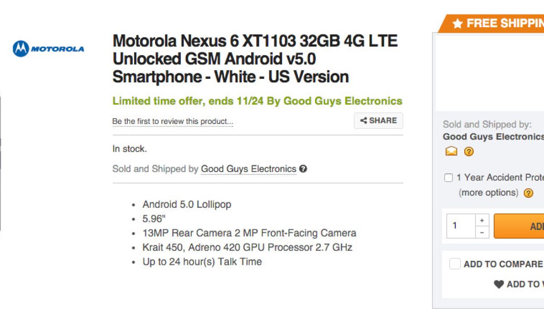Enable 1 Year Accident Protection checkbox
This screenshot has height=326, width=544.
(448, 178)
